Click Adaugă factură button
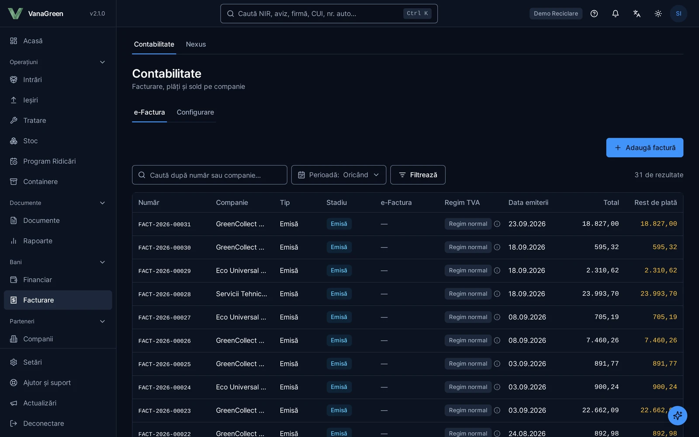 tap(645, 148)
